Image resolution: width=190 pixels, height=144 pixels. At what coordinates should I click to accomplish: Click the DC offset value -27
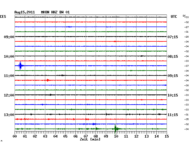point(186,27)
